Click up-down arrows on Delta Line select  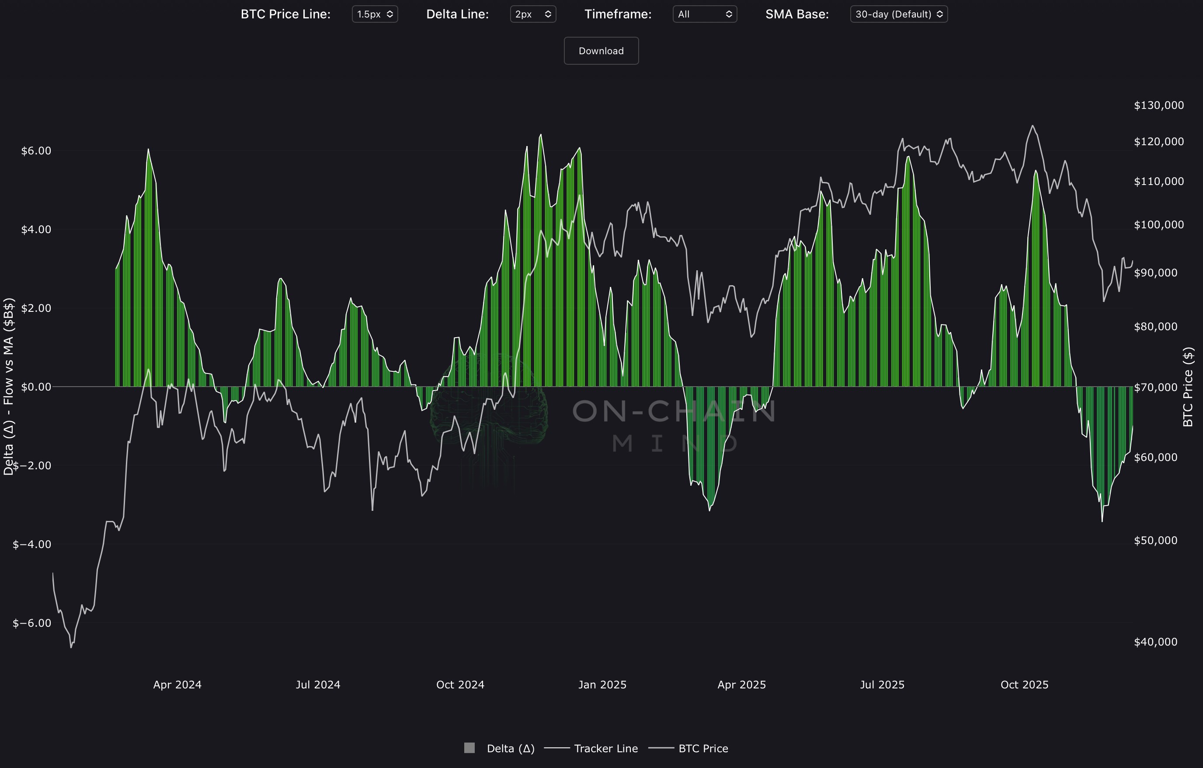point(548,14)
